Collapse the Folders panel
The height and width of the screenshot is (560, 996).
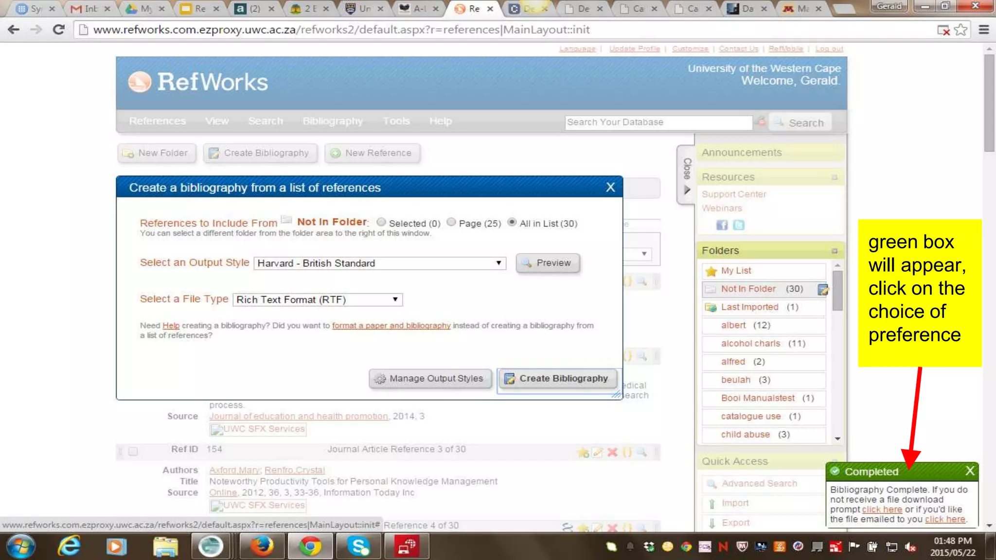[835, 251]
